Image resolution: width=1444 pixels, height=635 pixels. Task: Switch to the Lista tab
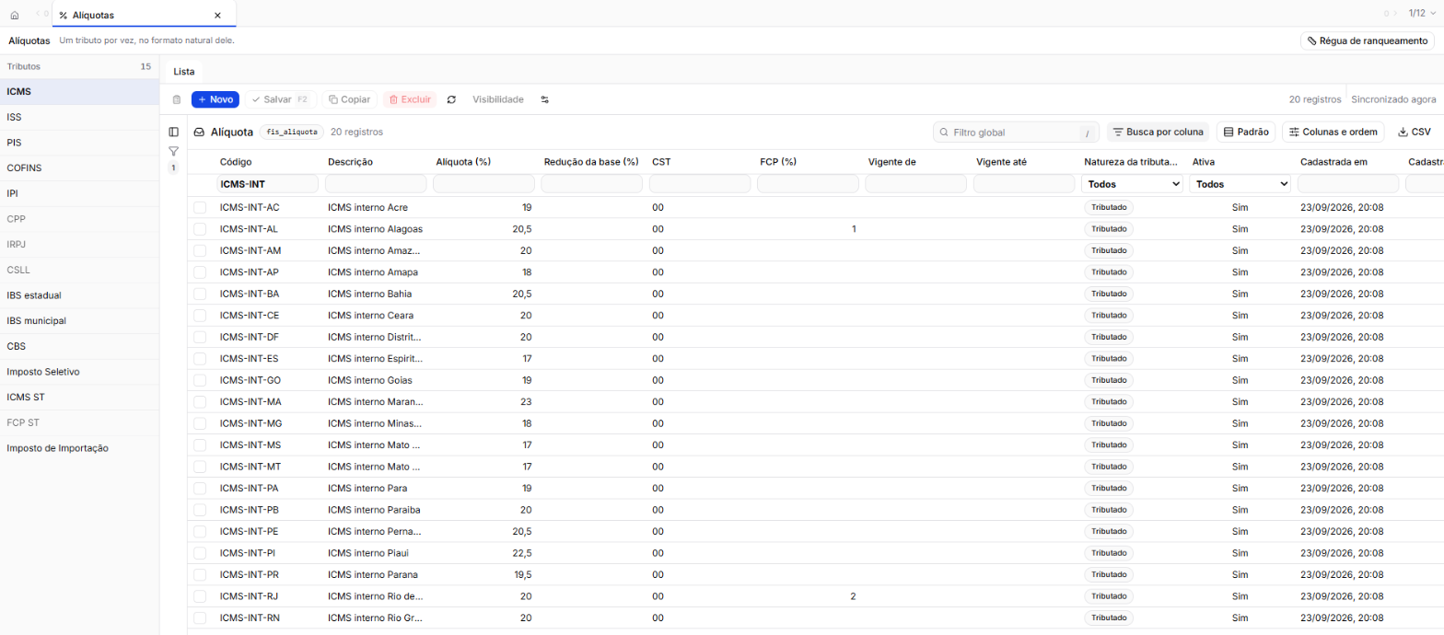click(x=184, y=71)
